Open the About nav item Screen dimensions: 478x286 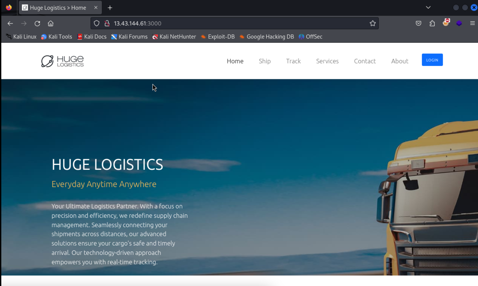(400, 61)
